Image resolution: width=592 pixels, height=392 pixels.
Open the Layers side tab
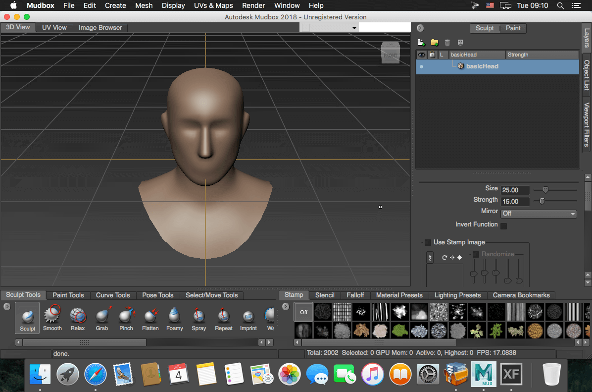587,38
